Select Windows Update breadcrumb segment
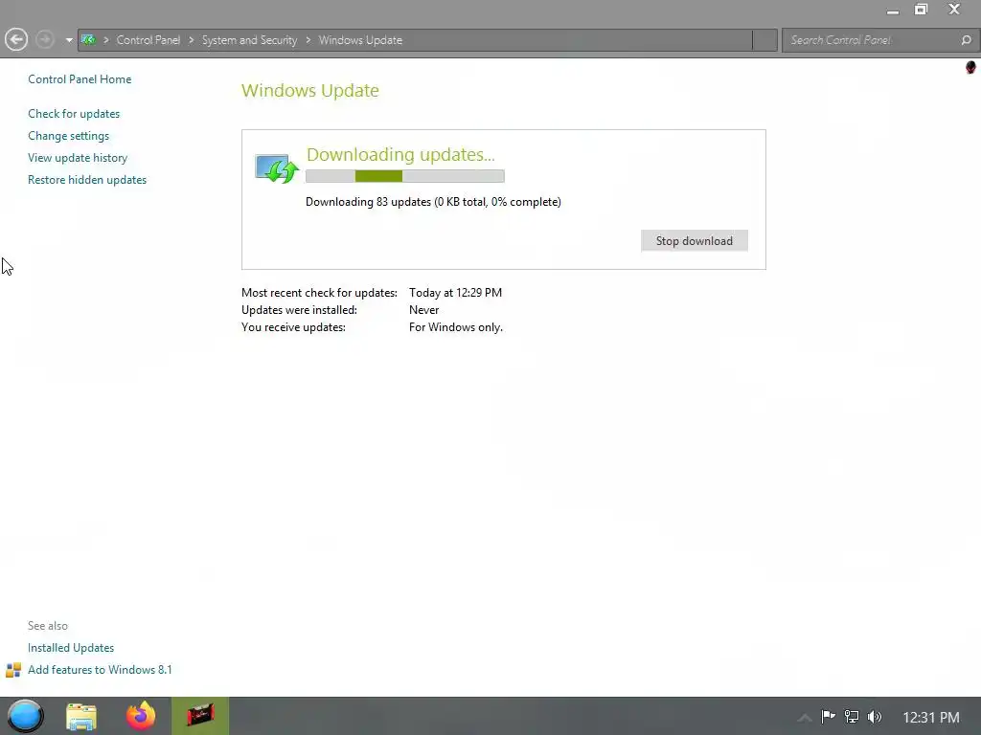981x735 pixels. tap(360, 40)
